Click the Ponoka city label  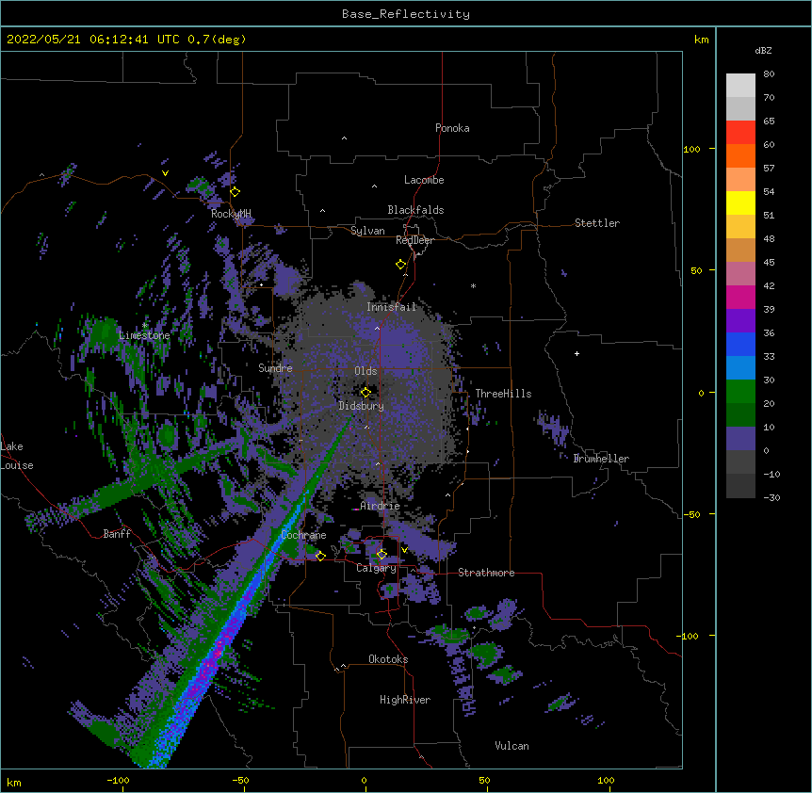tap(452, 128)
